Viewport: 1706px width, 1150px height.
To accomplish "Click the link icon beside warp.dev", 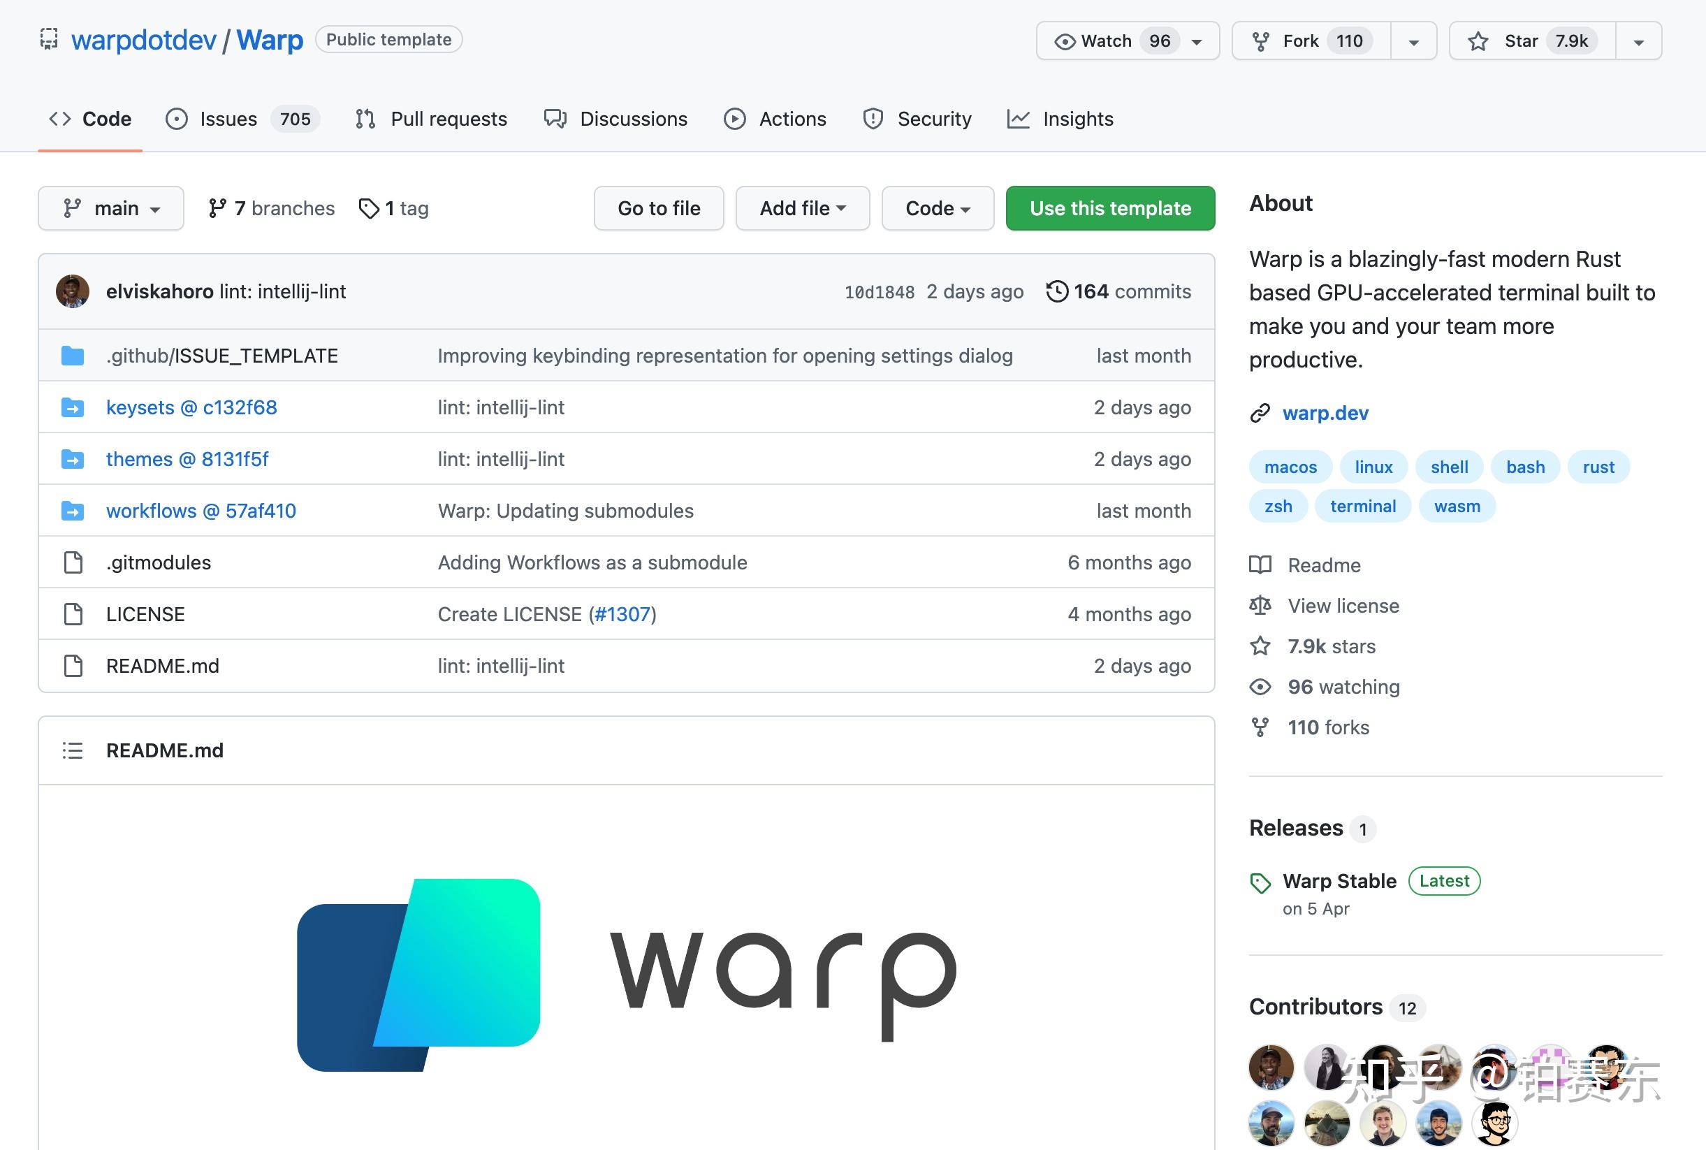I will point(1260,413).
